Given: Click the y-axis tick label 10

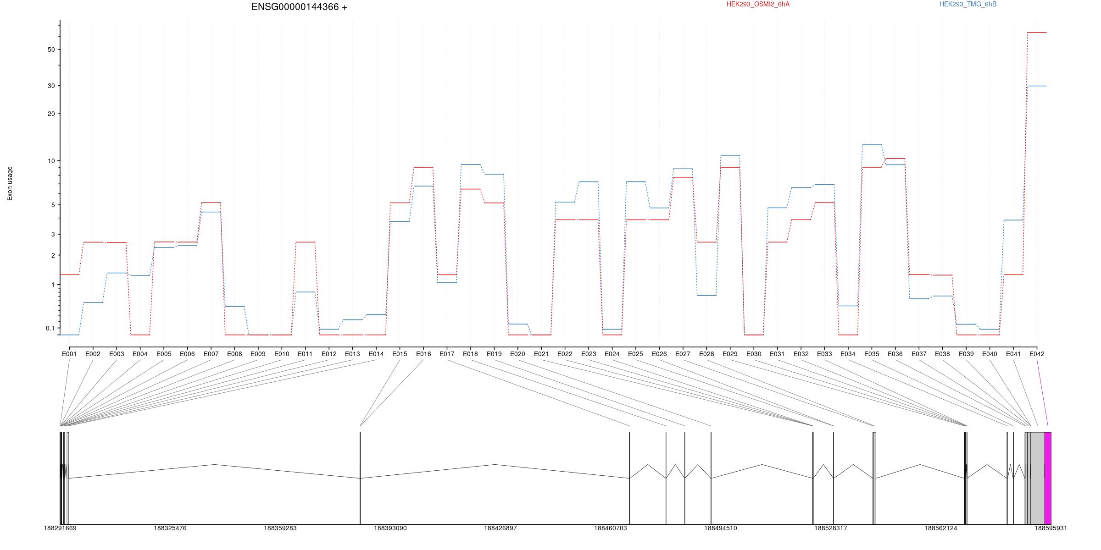Looking at the screenshot, I should pyautogui.click(x=51, y=161).
